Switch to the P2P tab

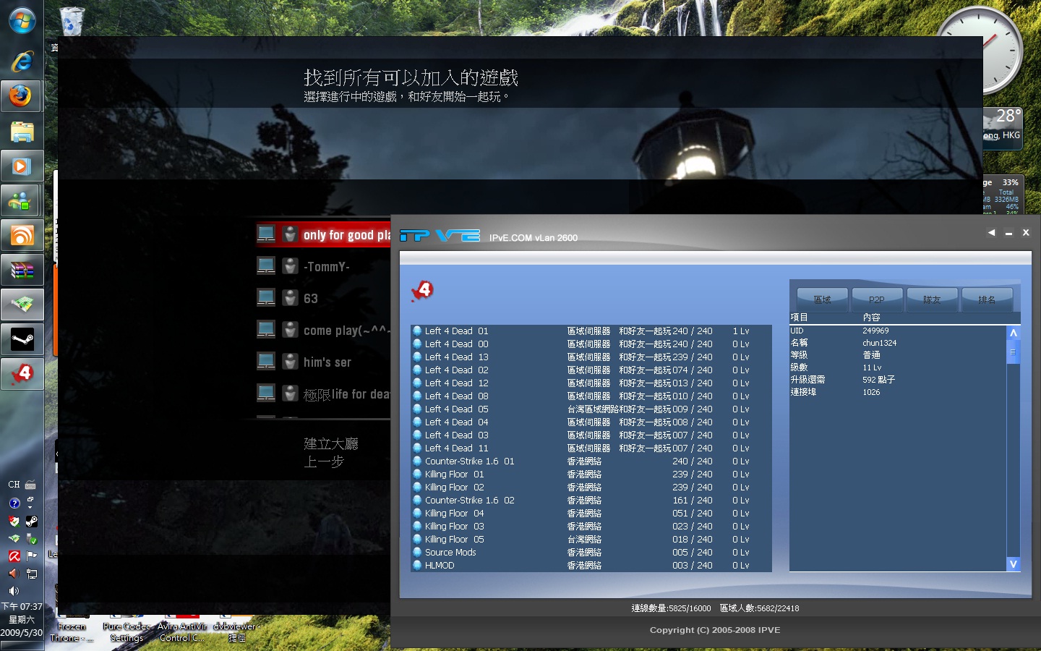pyautogui.click(x=877, y=299)
